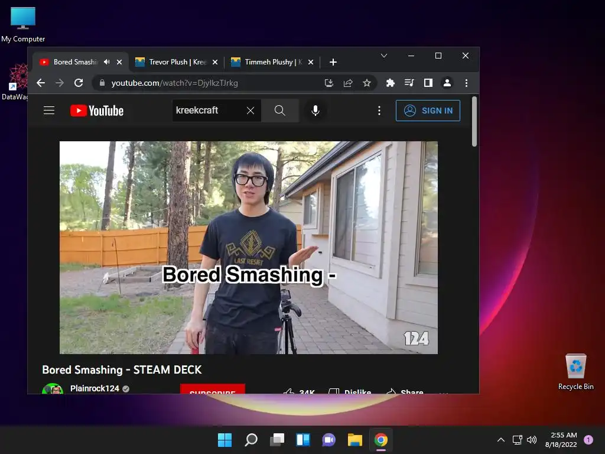Image resolution: width=605 pixels, height=454 pixels.
Task: Switch to the Bored Smashing tab
Action: click(80, 61)
